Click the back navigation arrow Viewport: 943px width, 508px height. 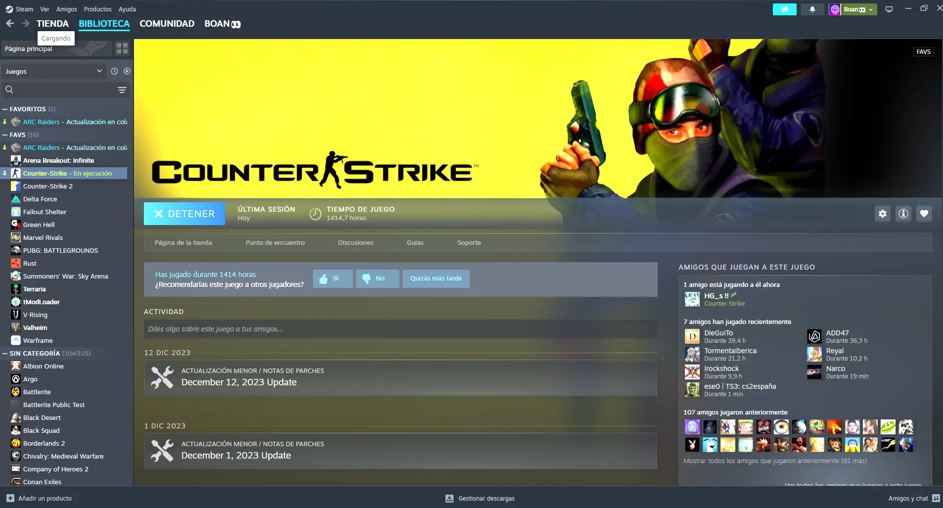pyautogui.click(x=10, y=23)
